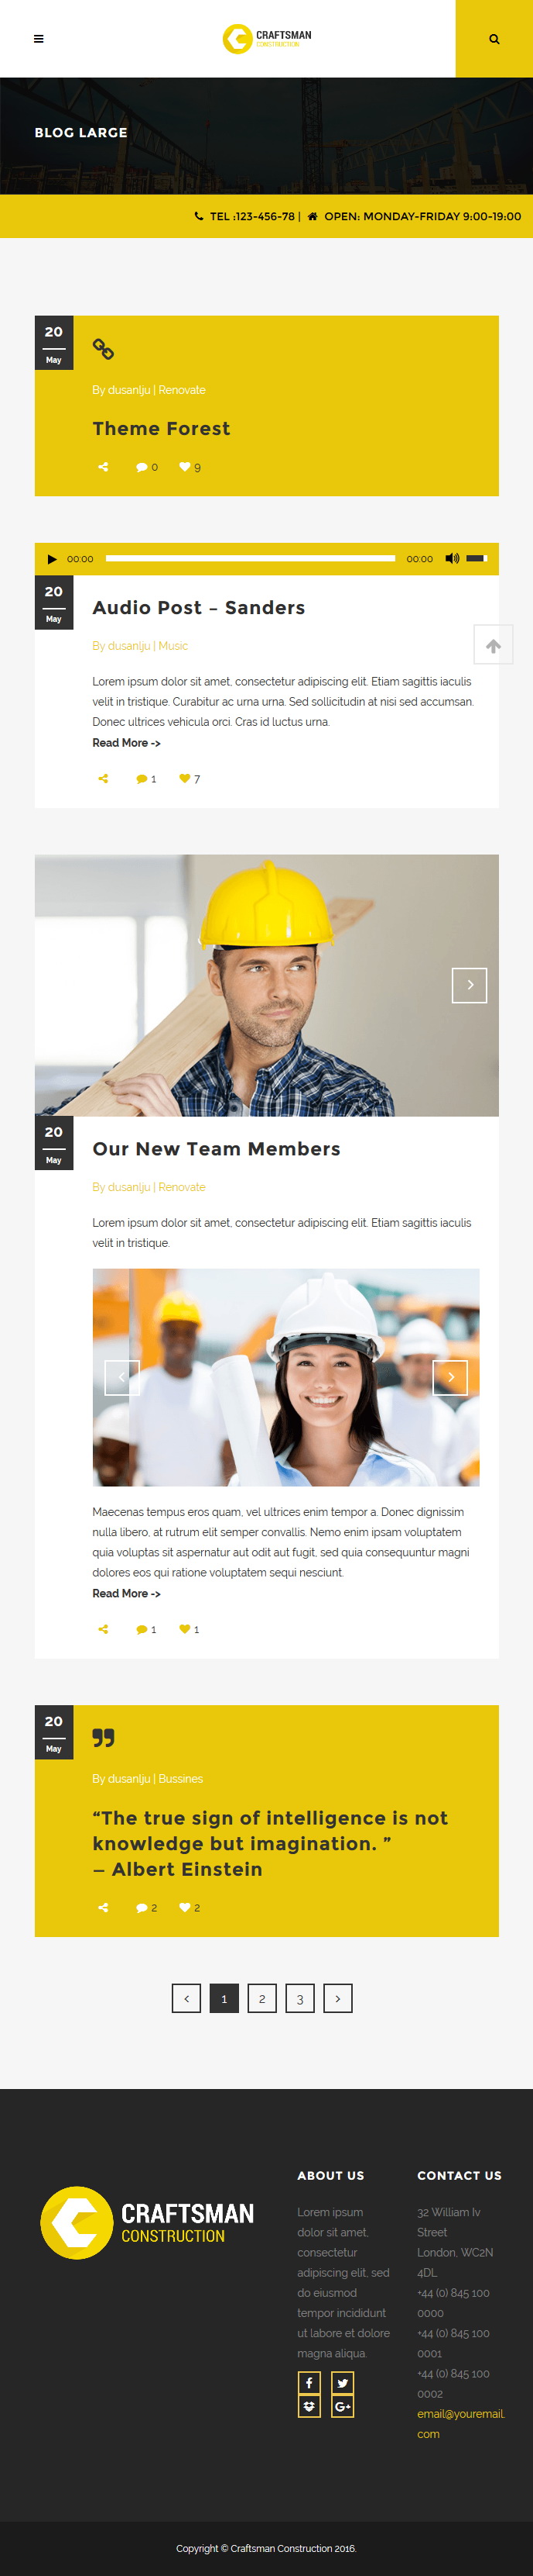Click the audio progress bar

[x=251, y=559]
